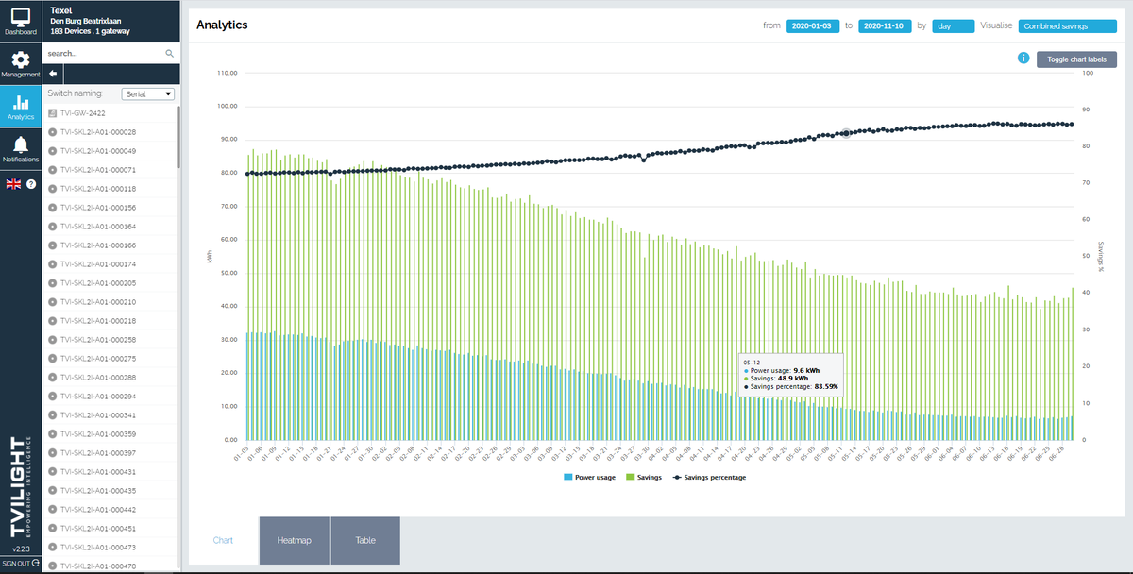This screenshot has width=1133, height=574.
Task: Click the device icon for TVI-SKL2I-A01-000049
Action: coord(52,151)
